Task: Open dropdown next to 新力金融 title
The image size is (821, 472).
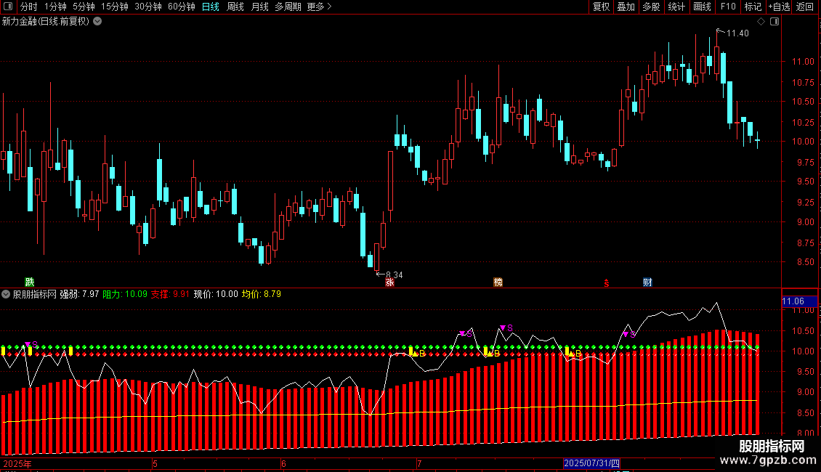Action: click(x=97, y=22)
